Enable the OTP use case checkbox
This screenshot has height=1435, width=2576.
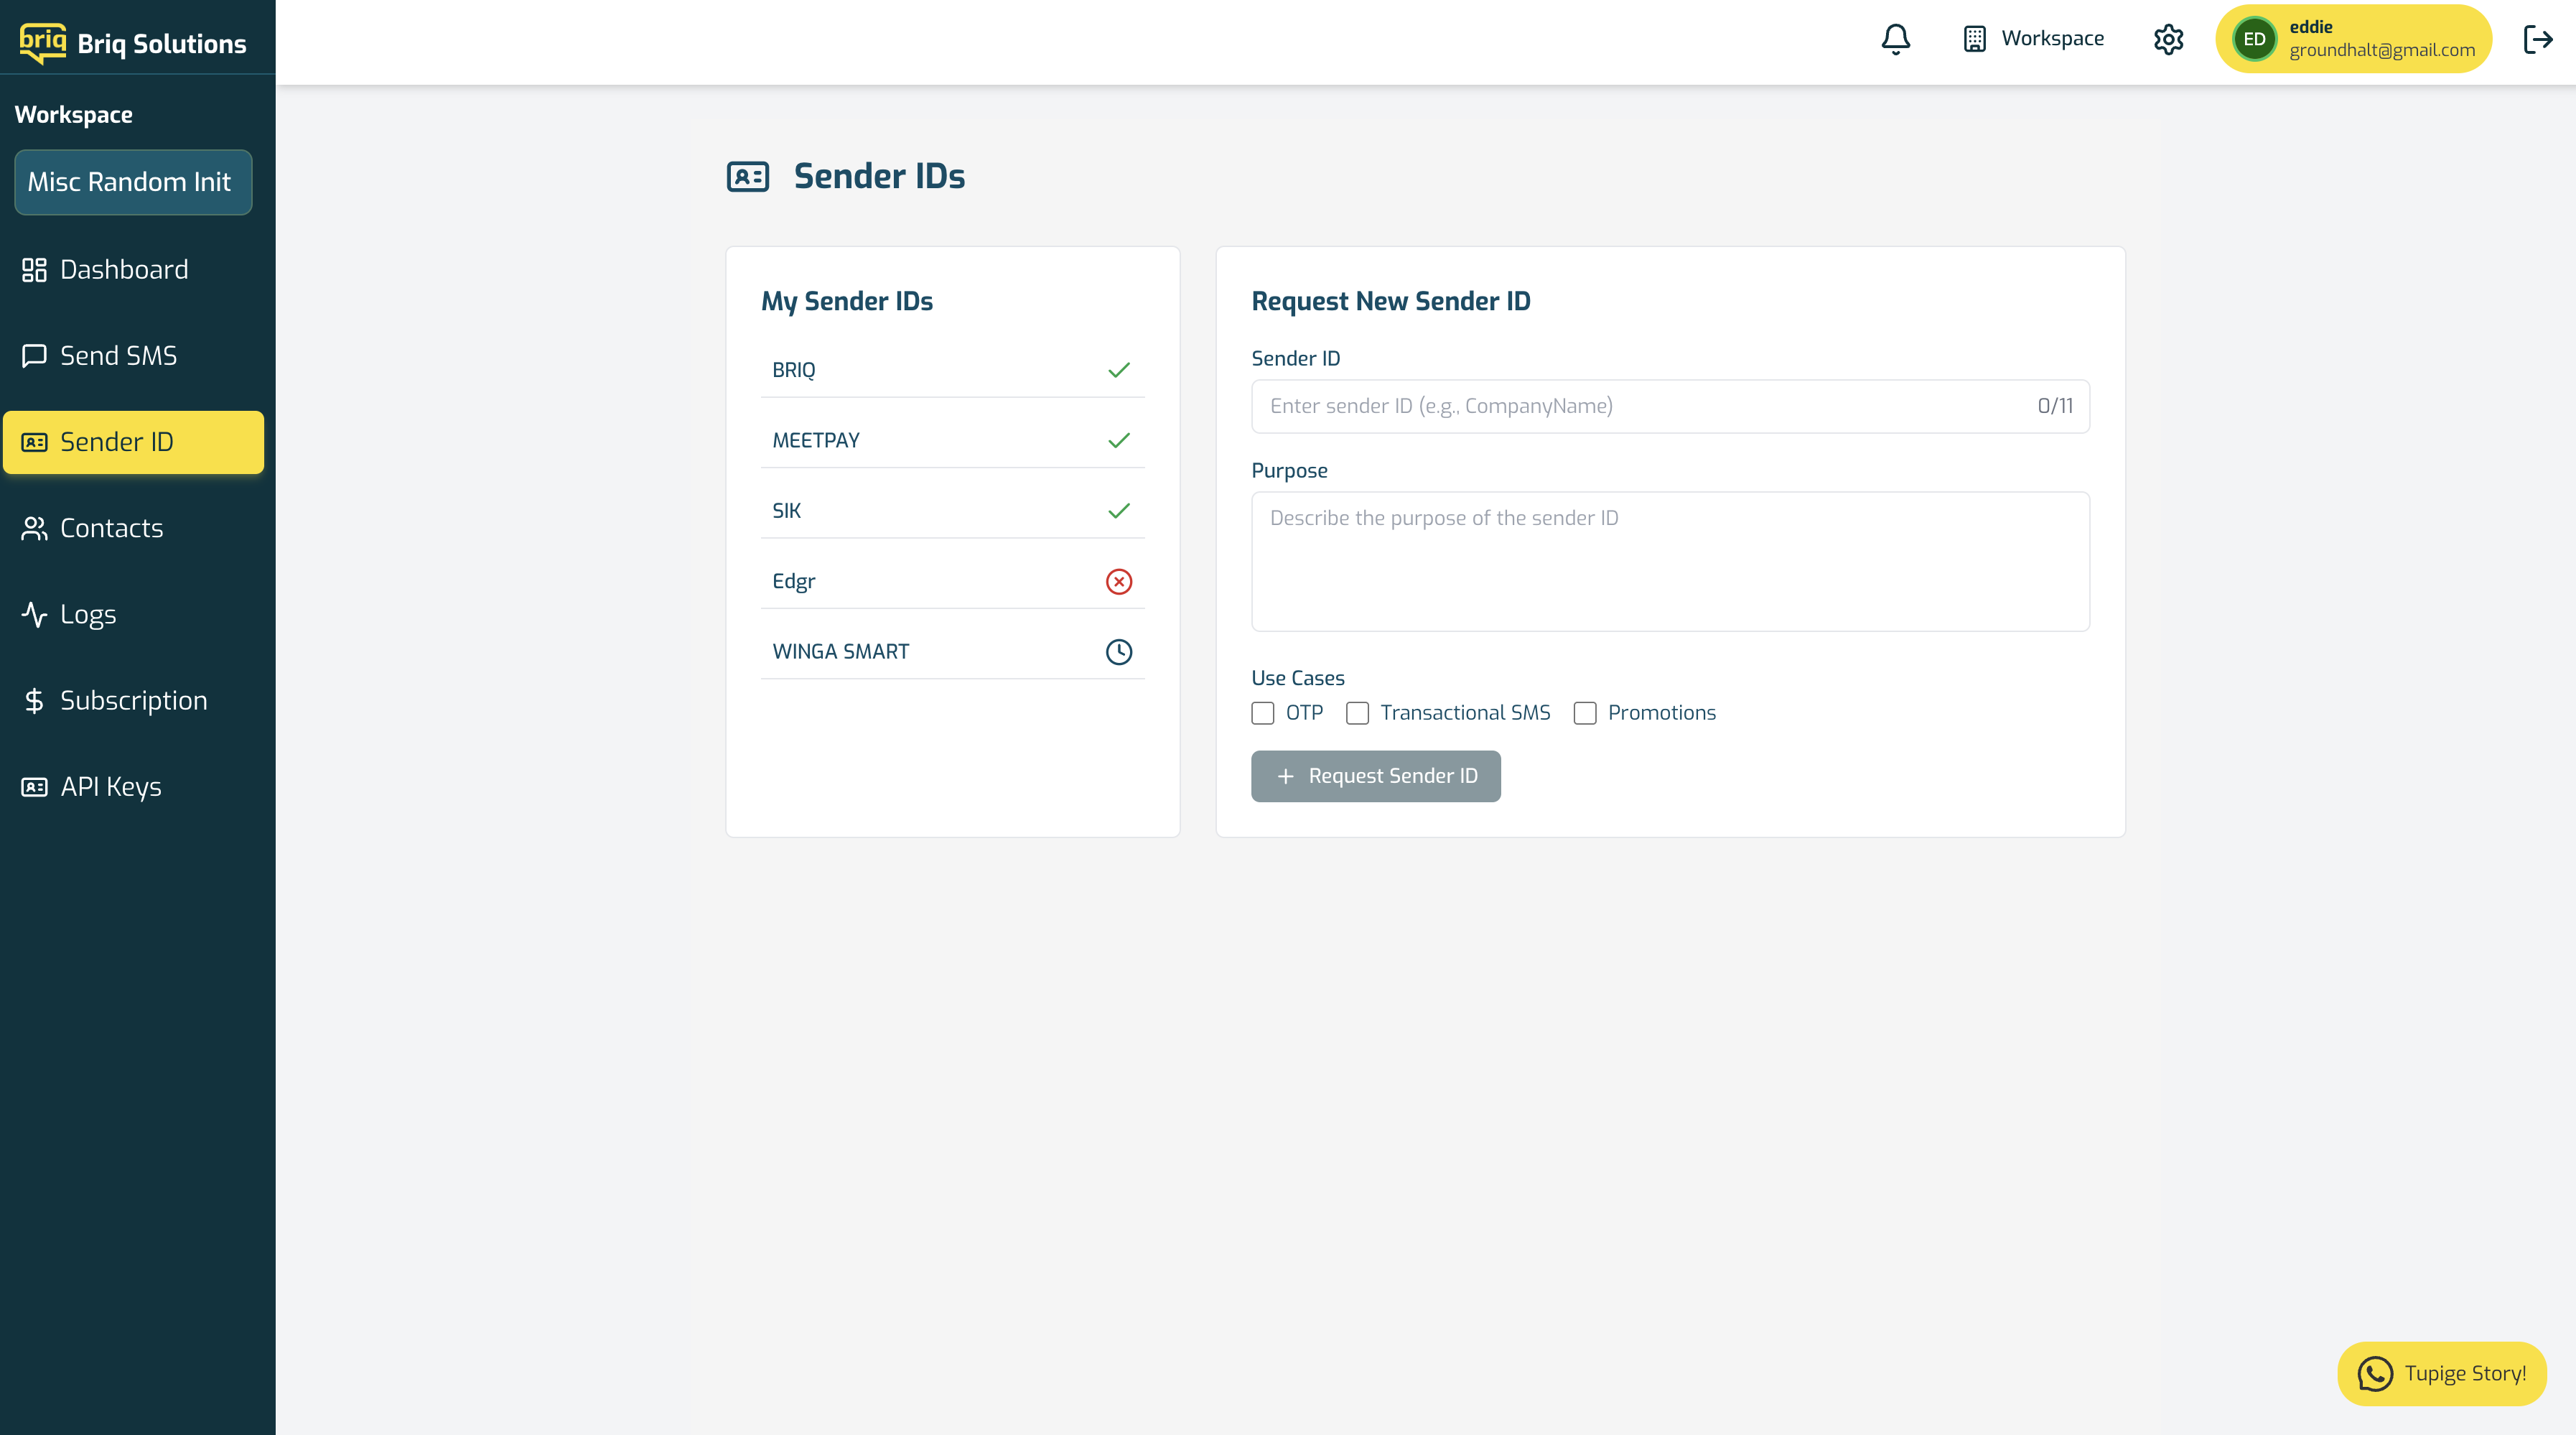[1263, 712]
